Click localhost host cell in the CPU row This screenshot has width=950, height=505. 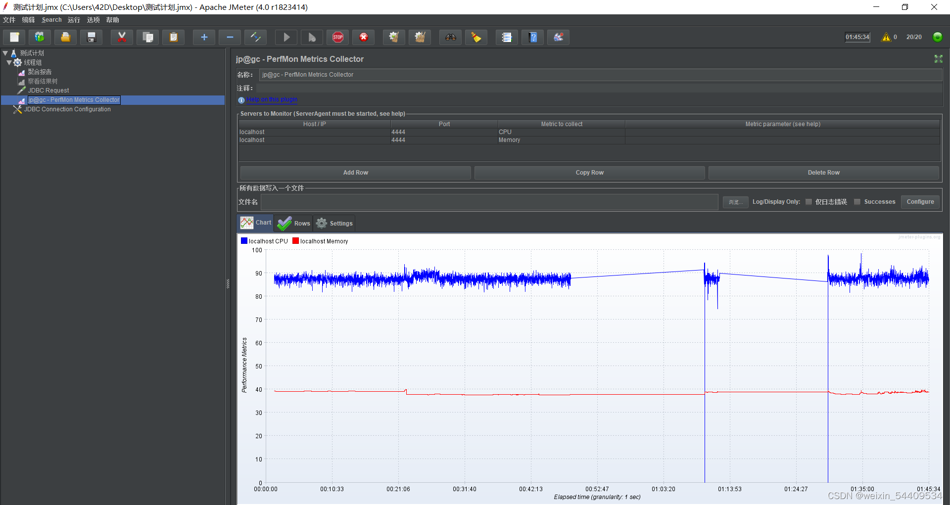point(314,132)
